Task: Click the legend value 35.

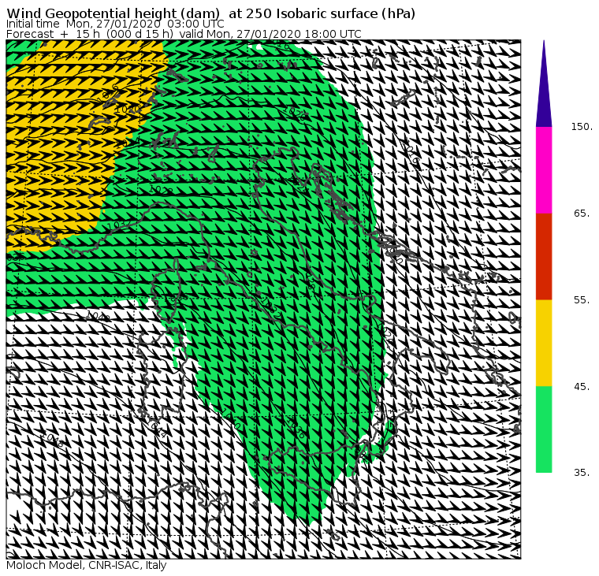Action: (582, 473)
